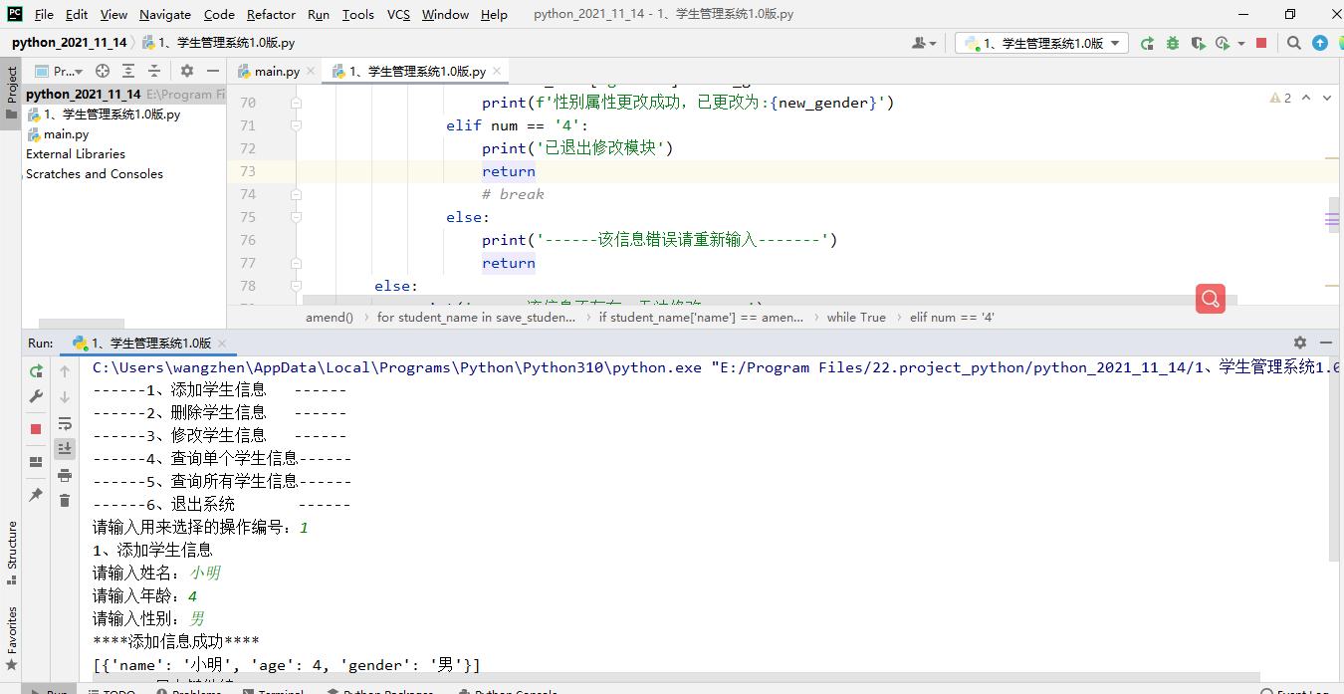Image resolution: width=1344 pixels, height=694 pixels.
Task: Select python_2021_11_14 root folder
Action: pos(83,94)
